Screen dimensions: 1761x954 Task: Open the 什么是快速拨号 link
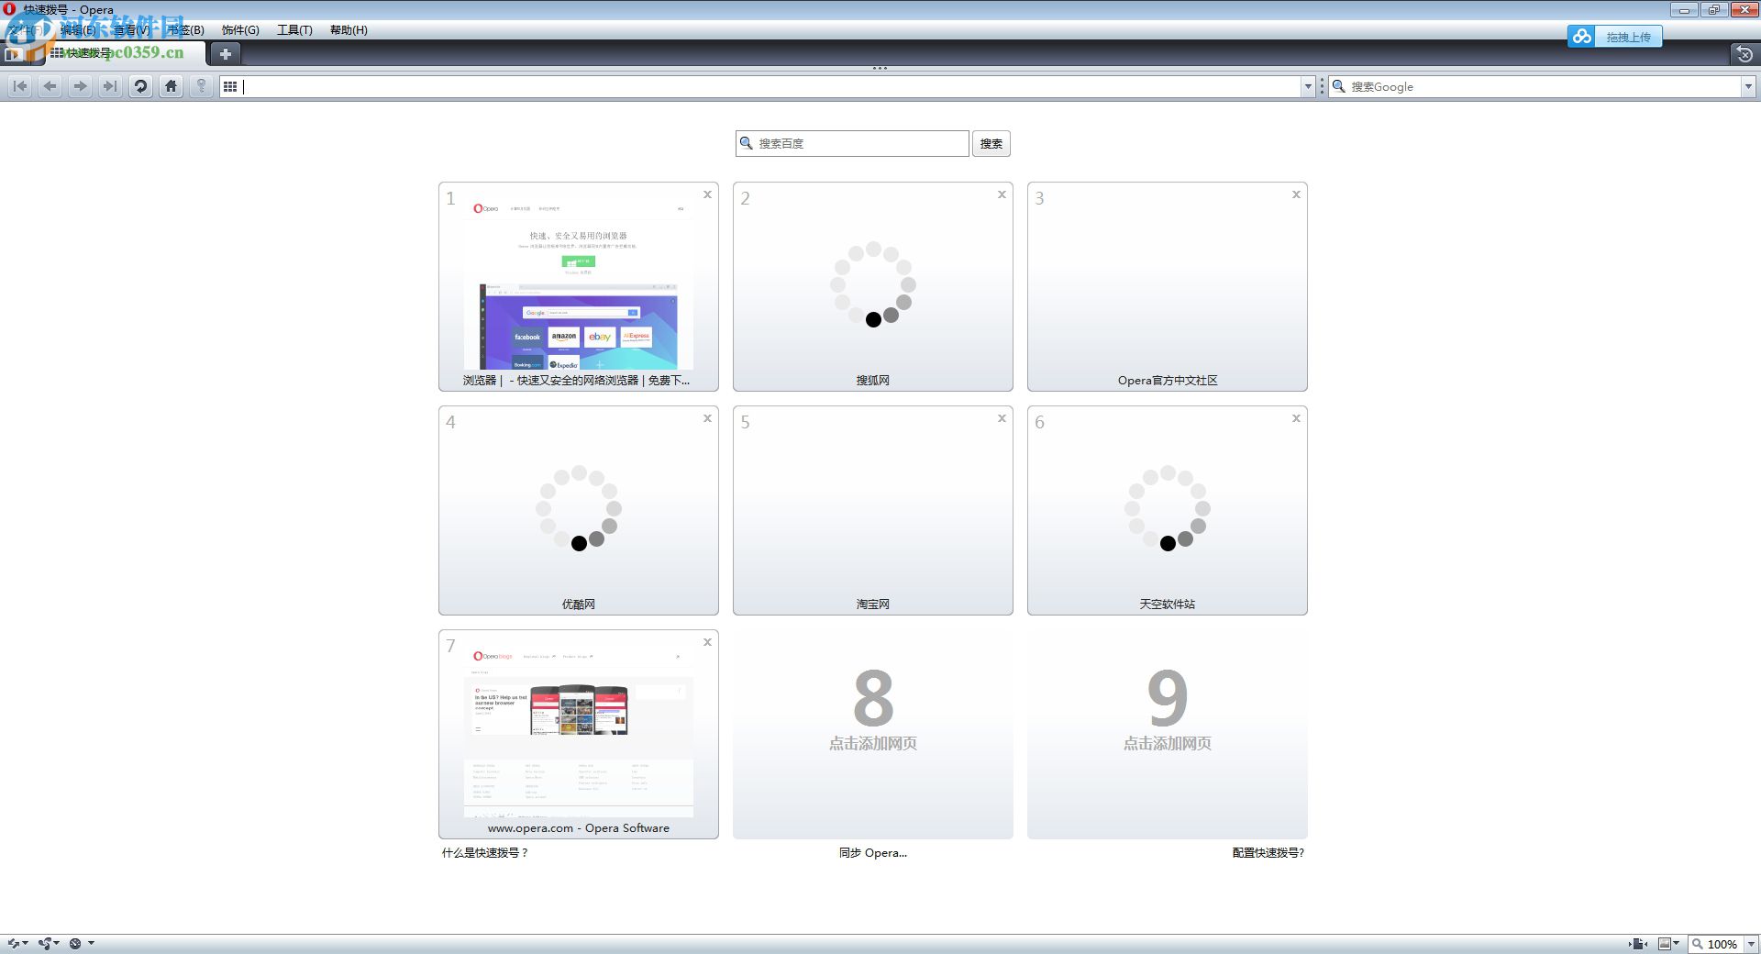483,853
